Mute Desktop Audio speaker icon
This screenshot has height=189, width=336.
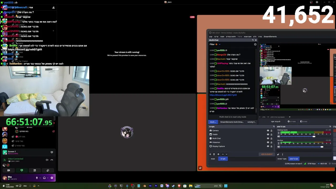tap(279, 136)
